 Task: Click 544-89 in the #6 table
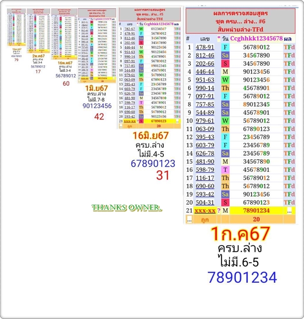click(x=205, y=112)
